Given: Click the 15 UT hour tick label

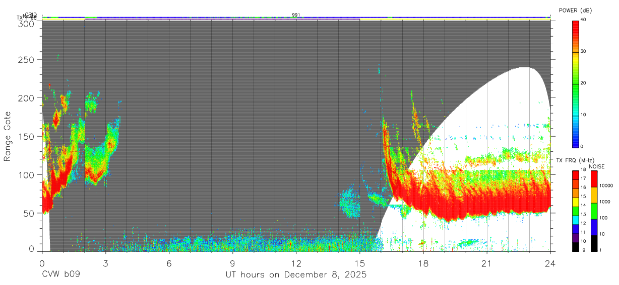Looking at the screenshot, I should [360, 263].
